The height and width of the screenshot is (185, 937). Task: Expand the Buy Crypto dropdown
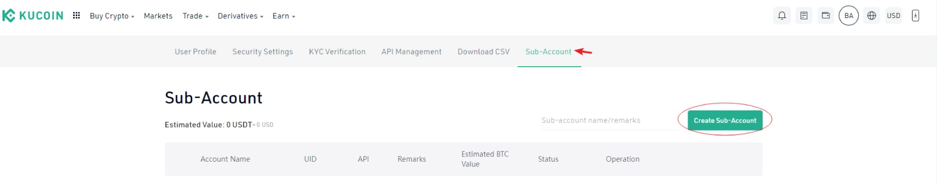[112, 16]
